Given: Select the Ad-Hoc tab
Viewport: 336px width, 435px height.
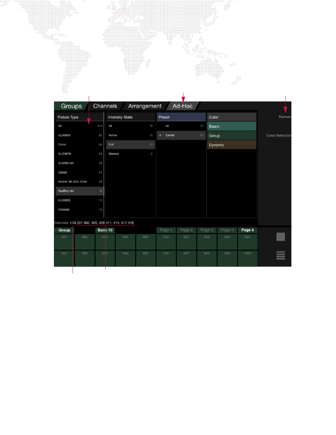Looking at the screenshot, I should [x=182, y=106].
